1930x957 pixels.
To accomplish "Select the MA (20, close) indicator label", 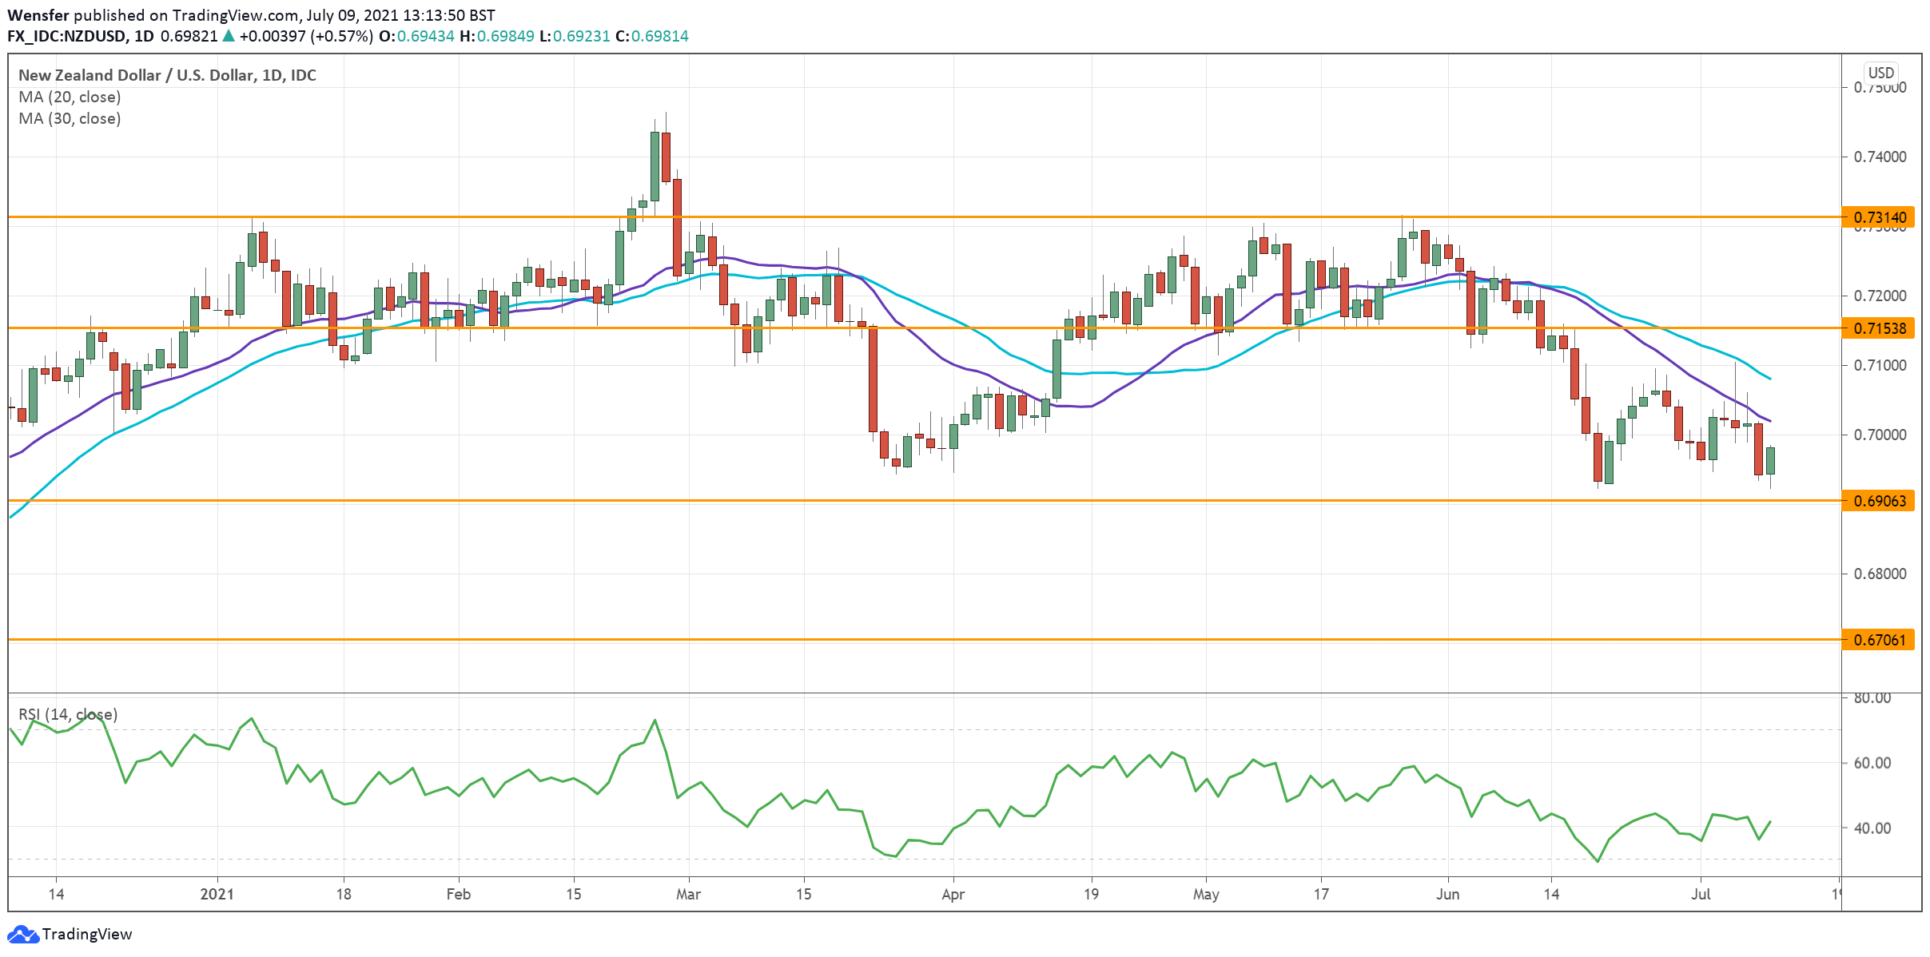I will coord(70,97).
